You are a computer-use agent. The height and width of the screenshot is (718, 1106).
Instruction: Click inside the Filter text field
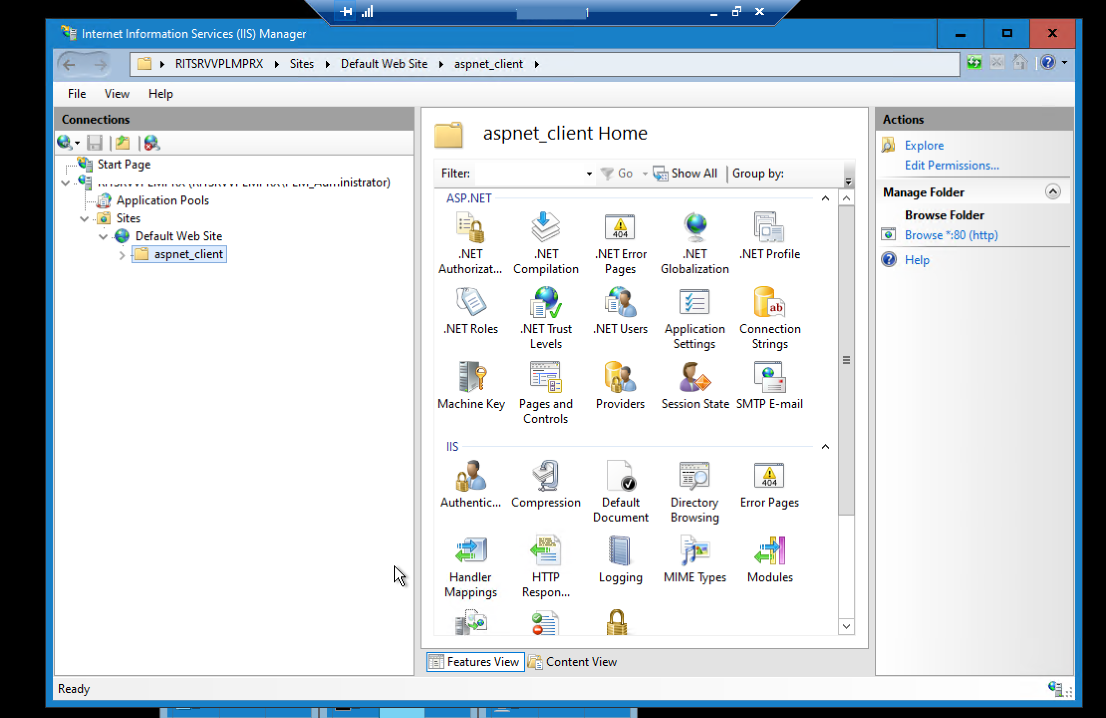click(x=530, y=174)
